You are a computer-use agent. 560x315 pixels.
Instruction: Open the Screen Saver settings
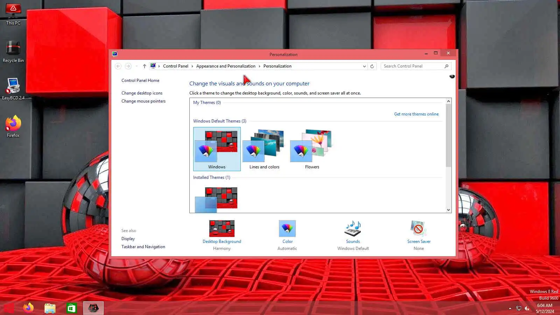click(x=419, y=236)
